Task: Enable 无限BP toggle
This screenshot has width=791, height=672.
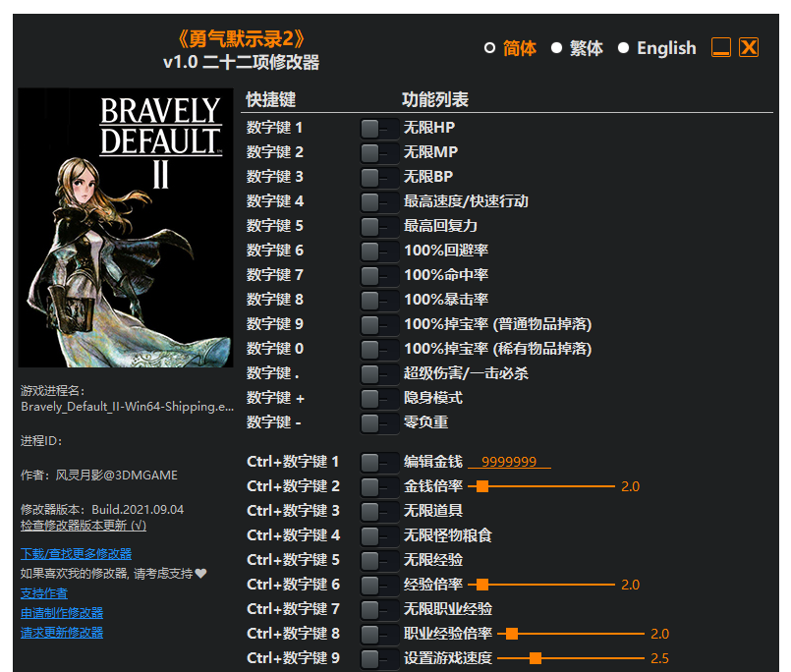Action: click(379, 178)
